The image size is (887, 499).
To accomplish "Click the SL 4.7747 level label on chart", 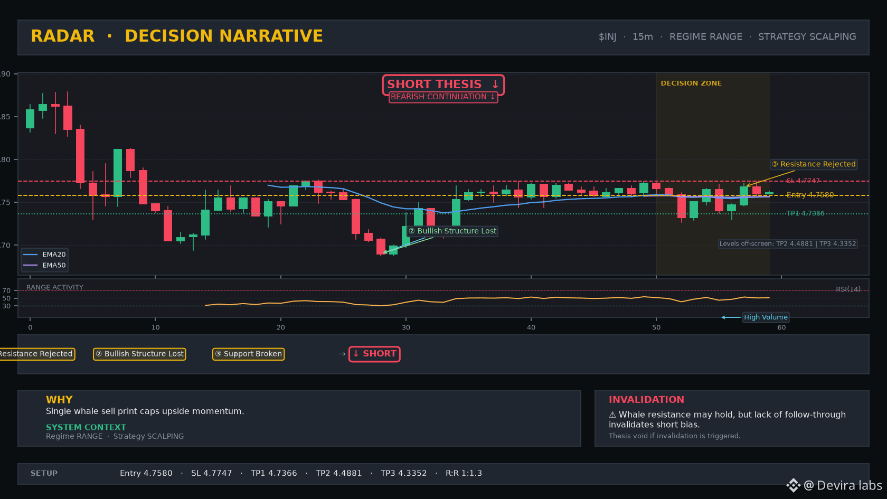I will click(x=803, y=181).
